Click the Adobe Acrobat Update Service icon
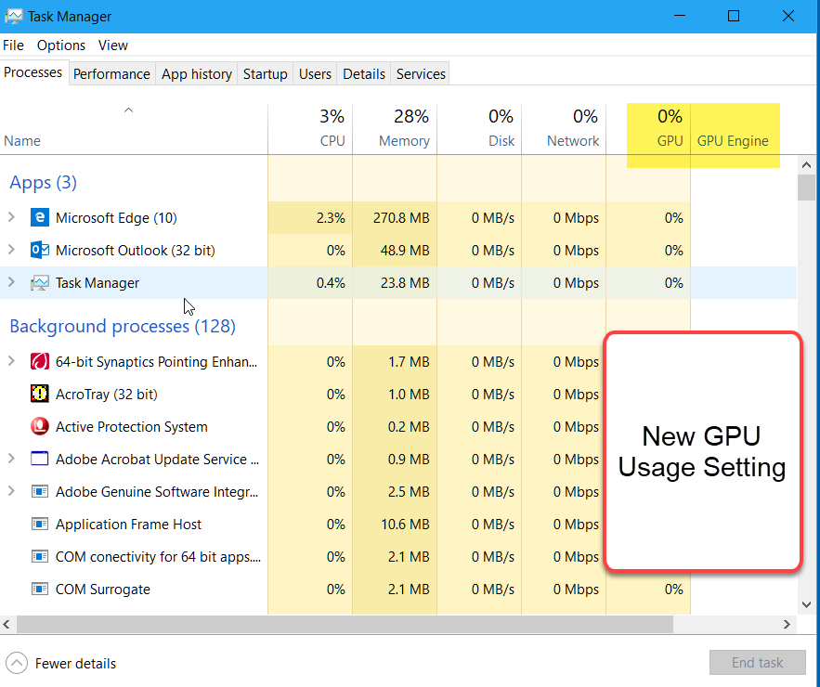This screenshot has height=687, width=820. (40, 459)
